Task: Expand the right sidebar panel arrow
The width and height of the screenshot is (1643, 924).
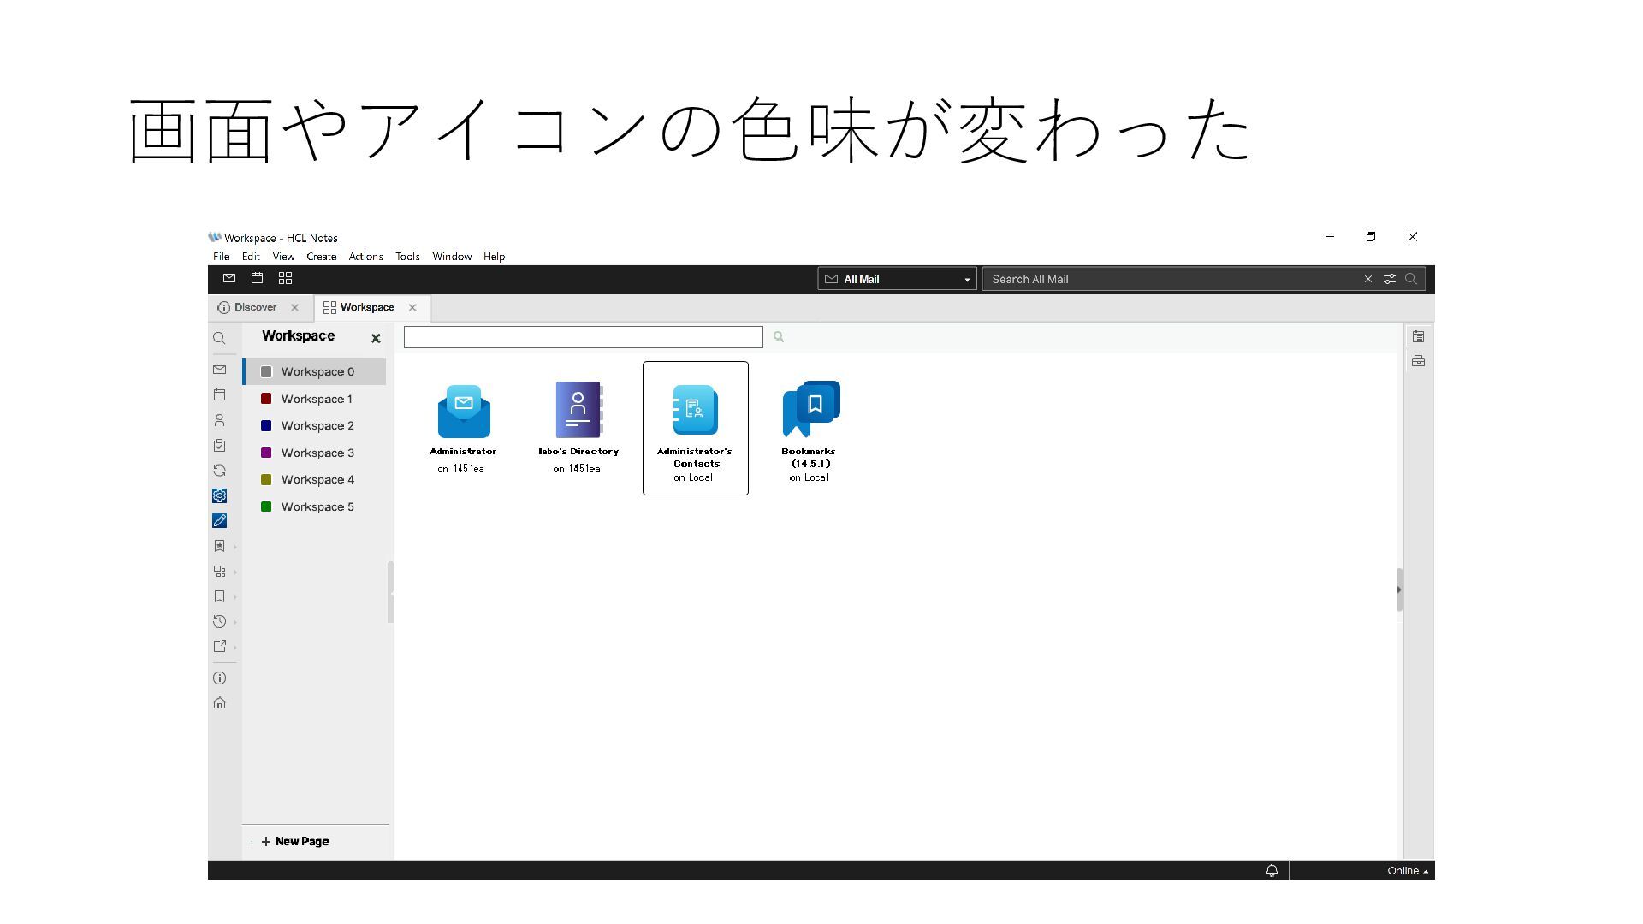Action: [1399, 589]
